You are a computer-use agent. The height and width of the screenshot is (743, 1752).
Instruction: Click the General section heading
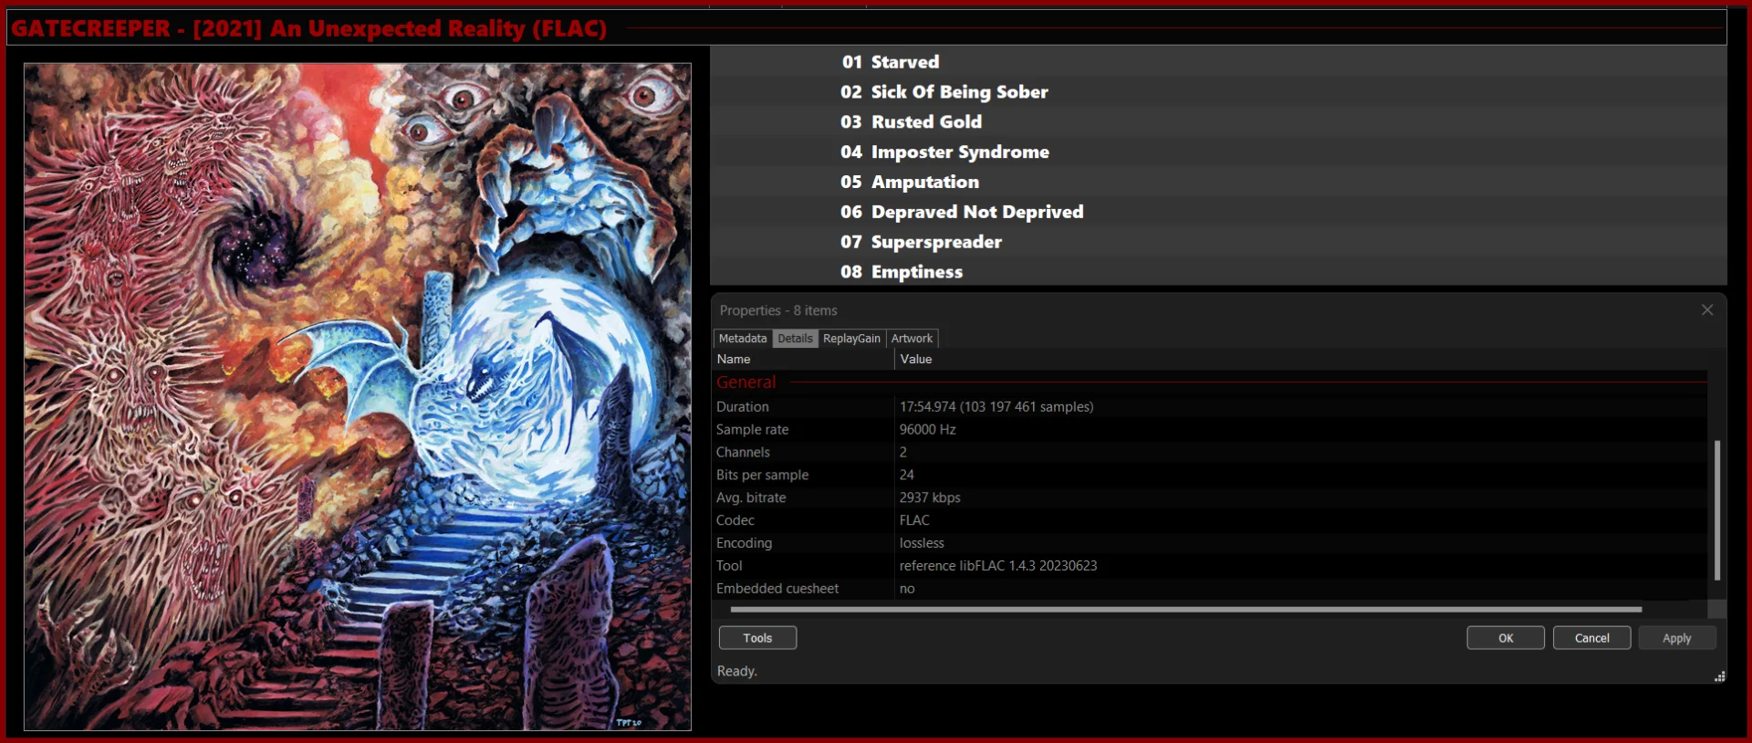(746, 382)
